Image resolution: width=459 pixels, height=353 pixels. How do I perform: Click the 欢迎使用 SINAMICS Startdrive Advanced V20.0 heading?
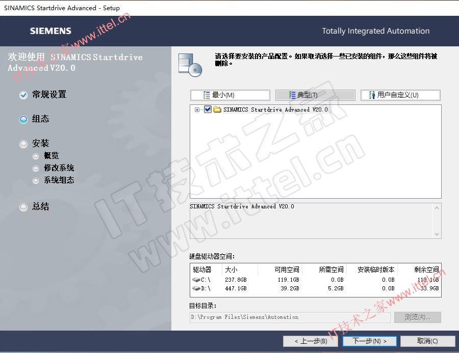[75, 62]
